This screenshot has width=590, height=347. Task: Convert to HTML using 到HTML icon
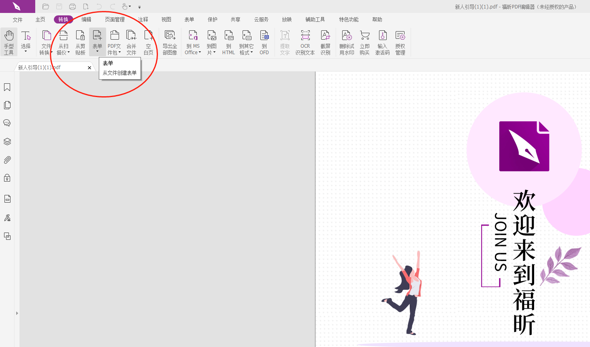(x=228, y=42)
